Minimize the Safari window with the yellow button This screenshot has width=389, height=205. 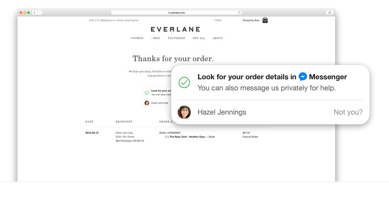click(25, 13)
